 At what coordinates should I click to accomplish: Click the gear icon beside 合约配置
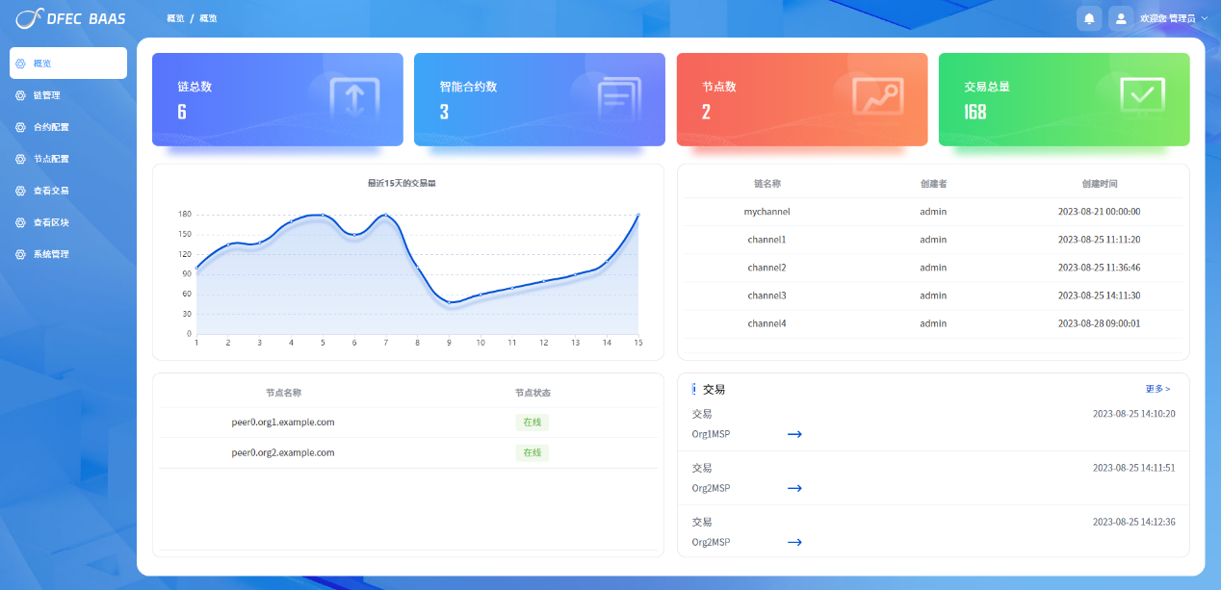21,127
